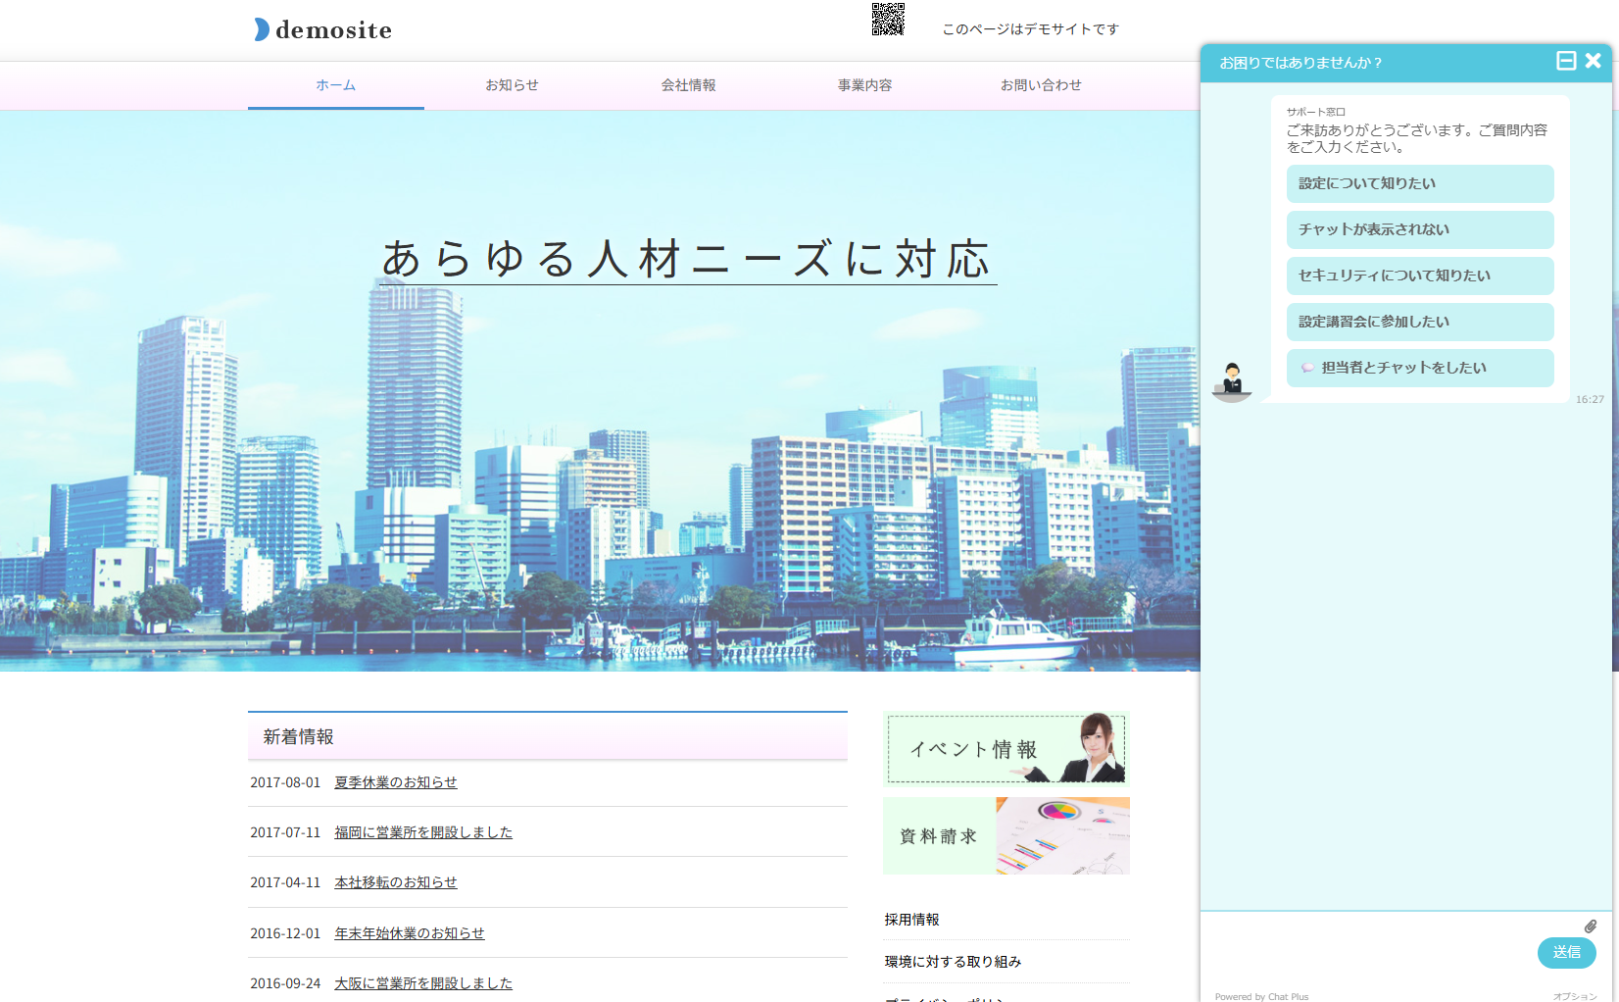The width and height of the screenshot is (1619, 1002).
Task: Click the support agent avatar
Action: coord(1232,381)
